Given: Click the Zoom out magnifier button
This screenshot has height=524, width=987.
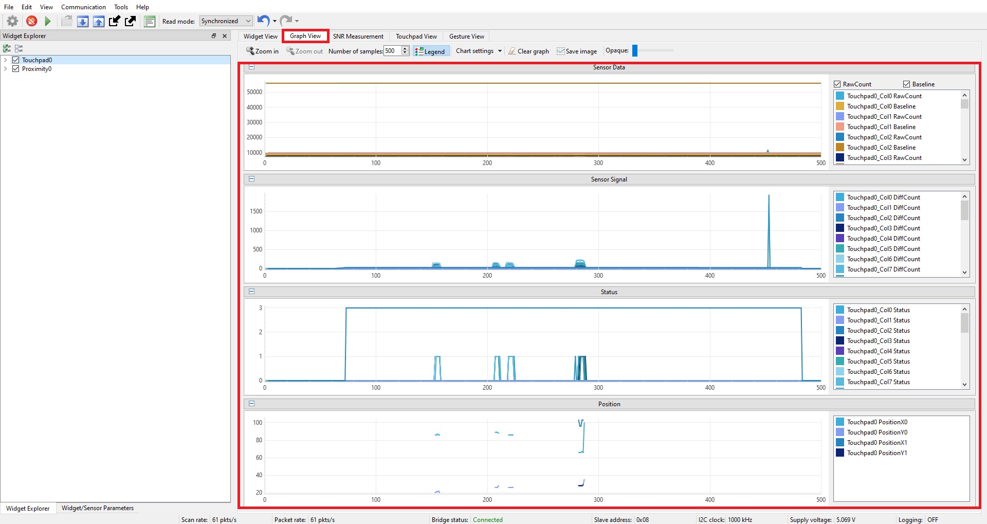Looking at the screenshot, I should 304,51.
